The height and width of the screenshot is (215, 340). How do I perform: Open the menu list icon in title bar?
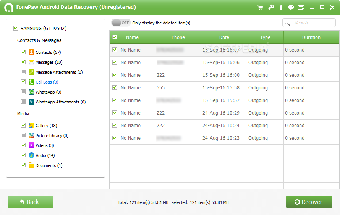(x=301, y=8)
